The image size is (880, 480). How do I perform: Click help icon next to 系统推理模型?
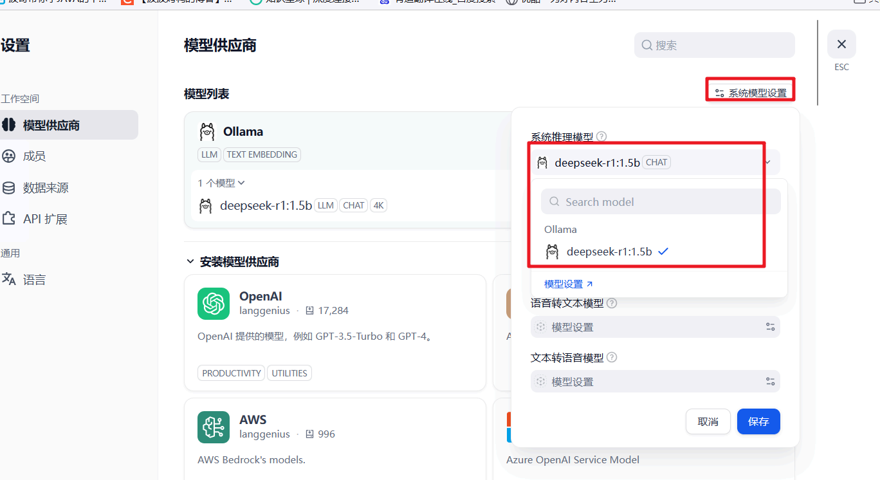[601, 136]
